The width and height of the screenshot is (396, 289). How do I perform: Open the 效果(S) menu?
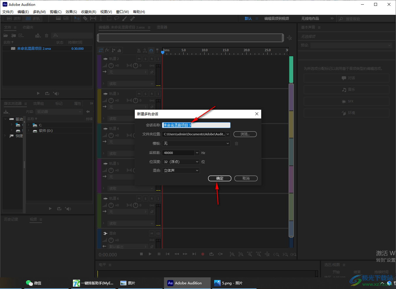pos(71,12)
